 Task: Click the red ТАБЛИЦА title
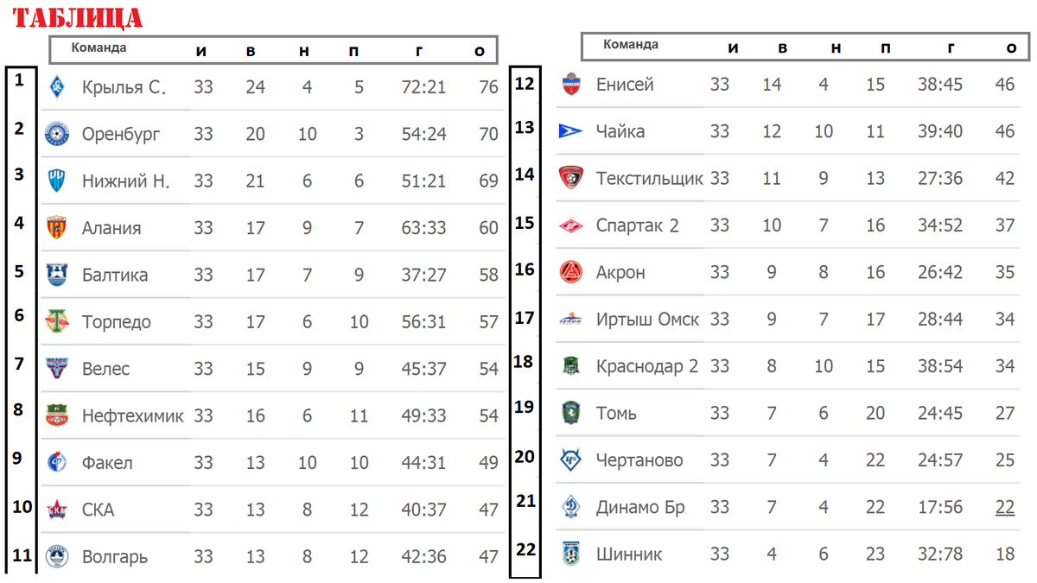[x=78, y=17]
